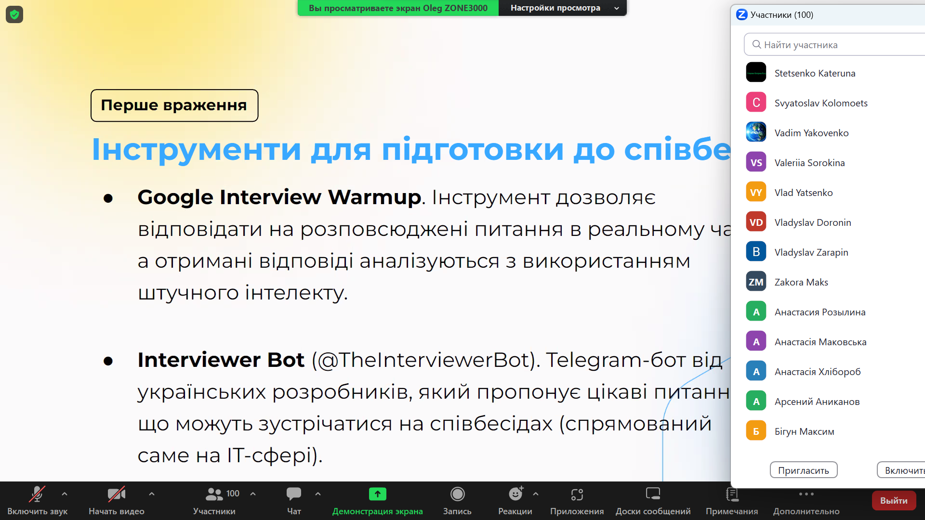The width and height of the screenshot is (925, 520).
Task: Select participant Valeriia Sorokina
Action: [x=828, y=163]
